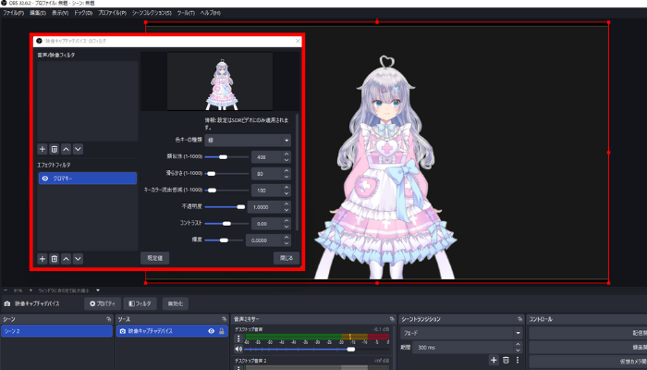Zoom in the preview with plus icon

31,290
